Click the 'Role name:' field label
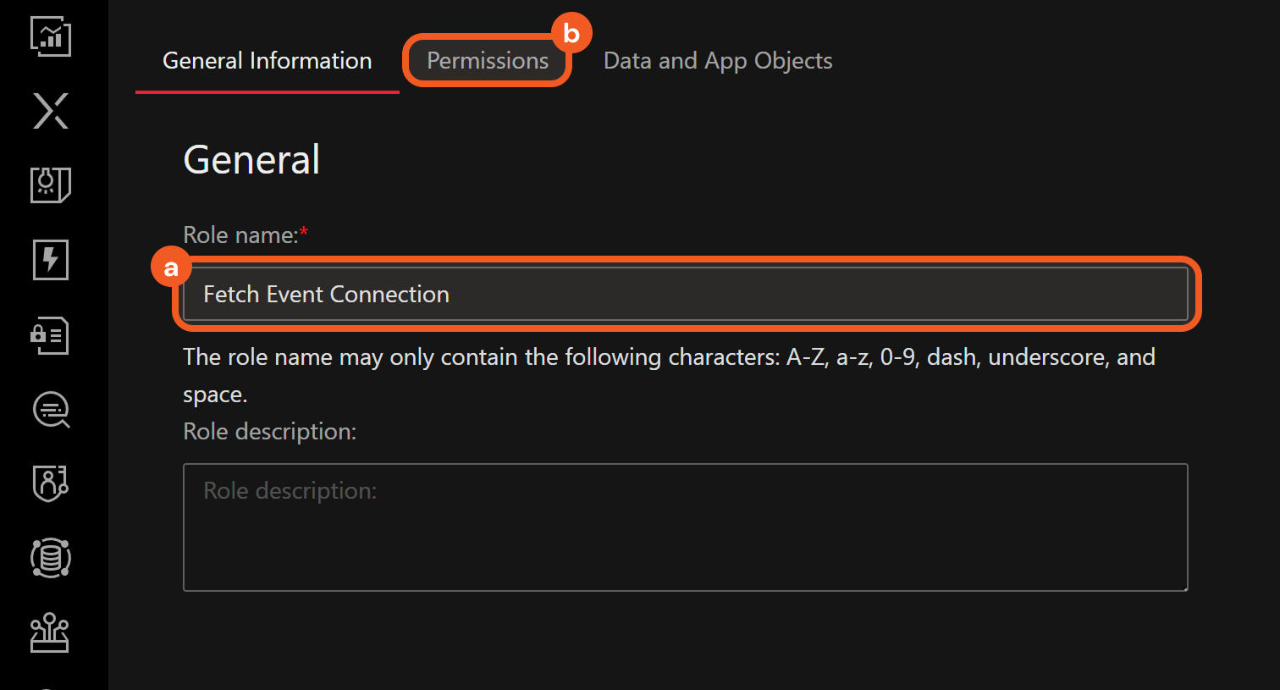 [x=241, y=235]
